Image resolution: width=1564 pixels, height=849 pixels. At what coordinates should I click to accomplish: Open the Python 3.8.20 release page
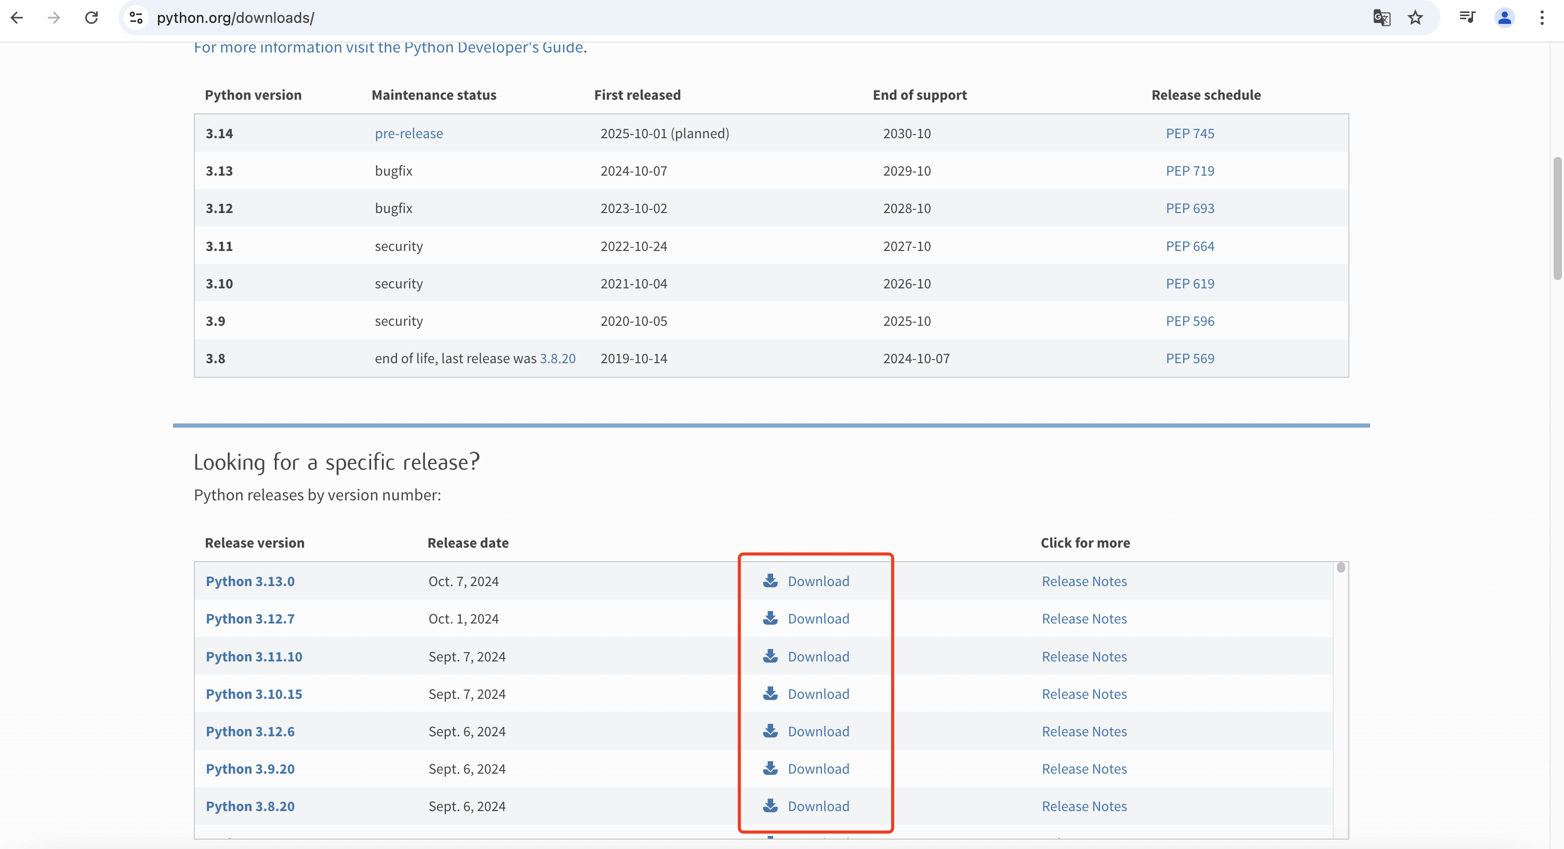pos(250,806)
